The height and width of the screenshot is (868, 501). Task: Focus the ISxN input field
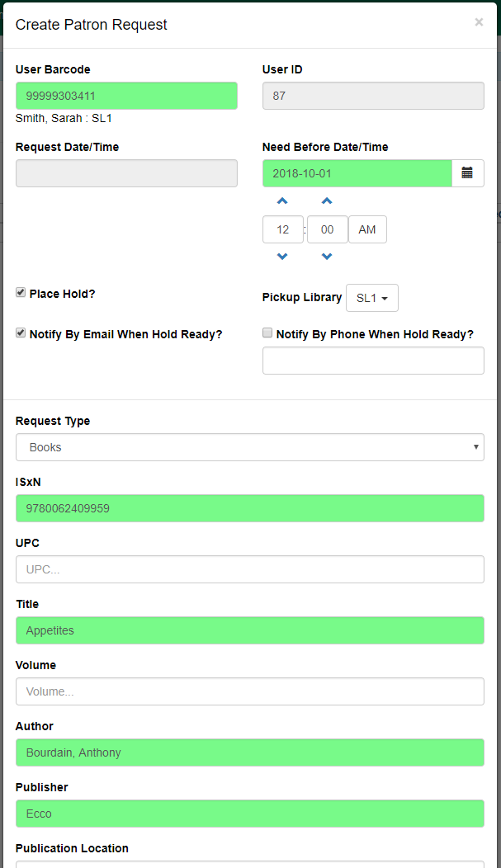[249, 508]
